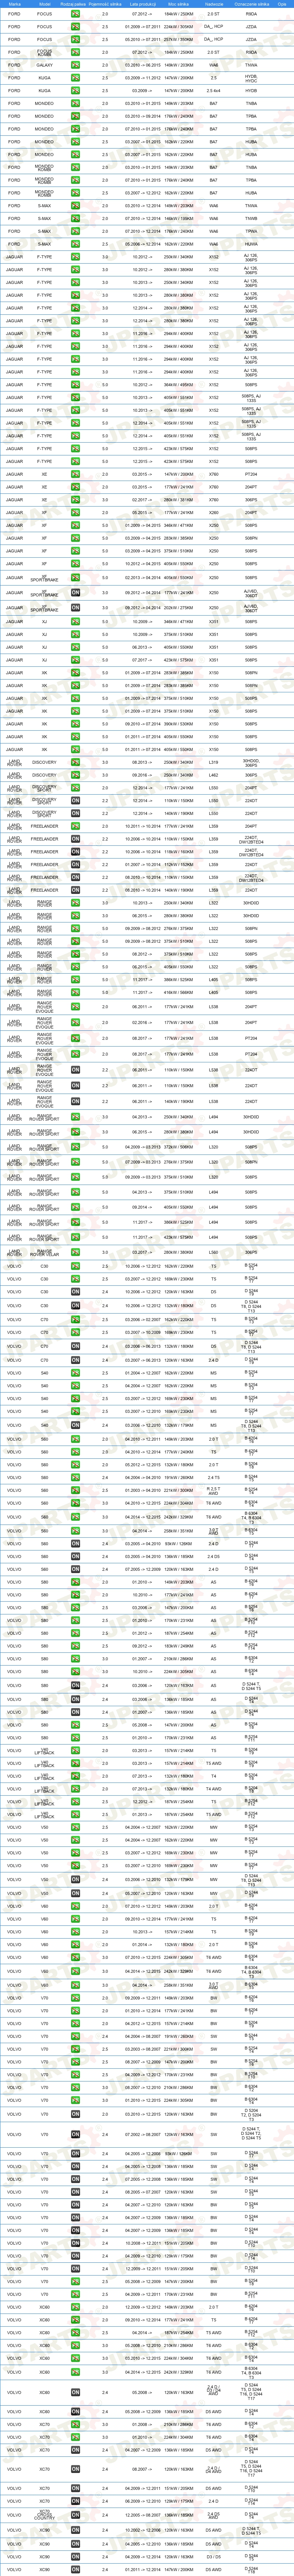Image resolution: width=294 pixels, height=2576 pixels.
Task: Click the diesel ON icon in the bottom XC90 row
Action: (75, 2569)
